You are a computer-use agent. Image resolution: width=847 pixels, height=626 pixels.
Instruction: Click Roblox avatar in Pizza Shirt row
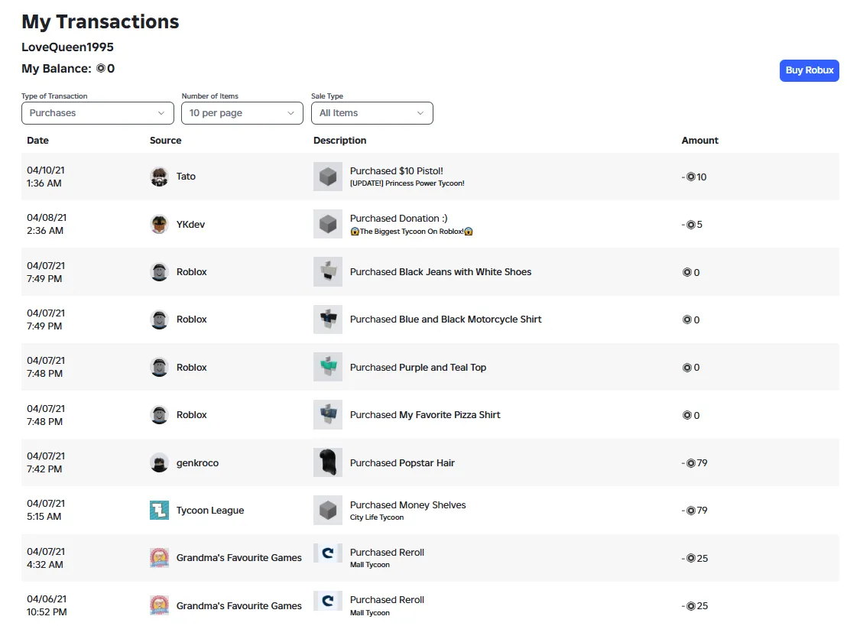click(159, 415)
